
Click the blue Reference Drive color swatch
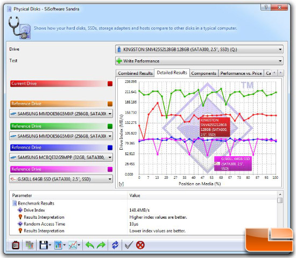[110, 148]
